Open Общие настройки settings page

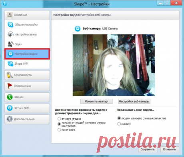27,25
